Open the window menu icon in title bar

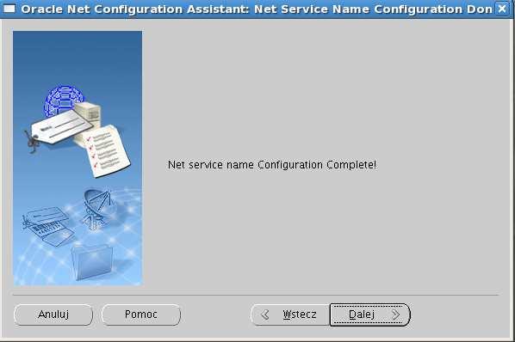point(9,9)
